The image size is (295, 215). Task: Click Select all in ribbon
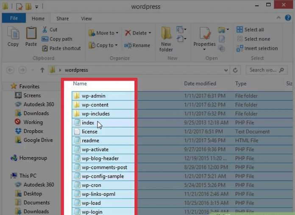[253, 30]
